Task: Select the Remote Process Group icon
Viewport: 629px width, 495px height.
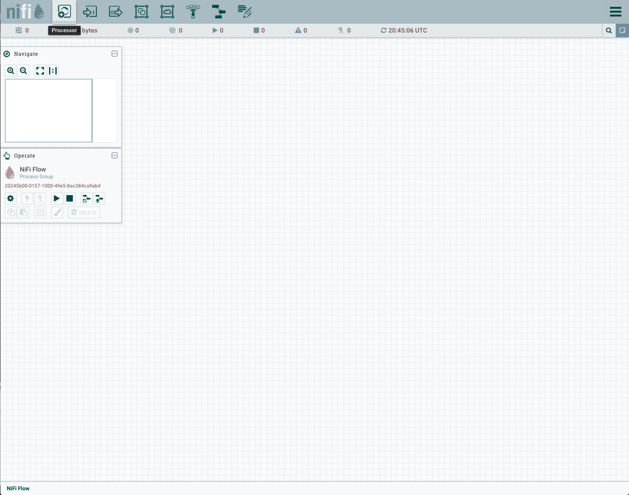Action: (167, 11)
